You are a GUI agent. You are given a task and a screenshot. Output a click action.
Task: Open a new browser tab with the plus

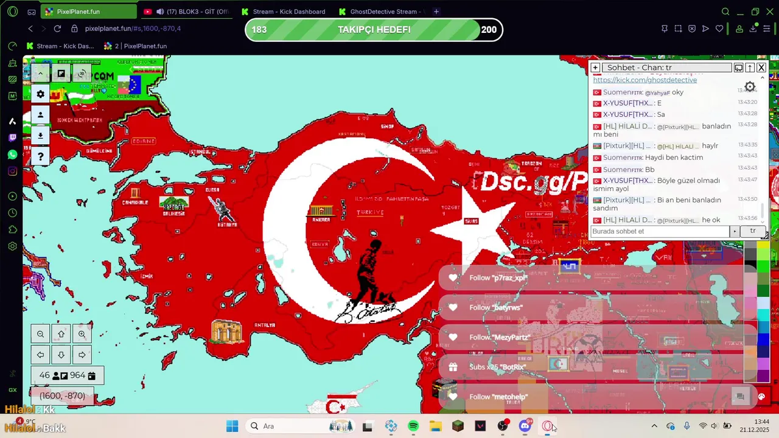[x=436, y=12]
